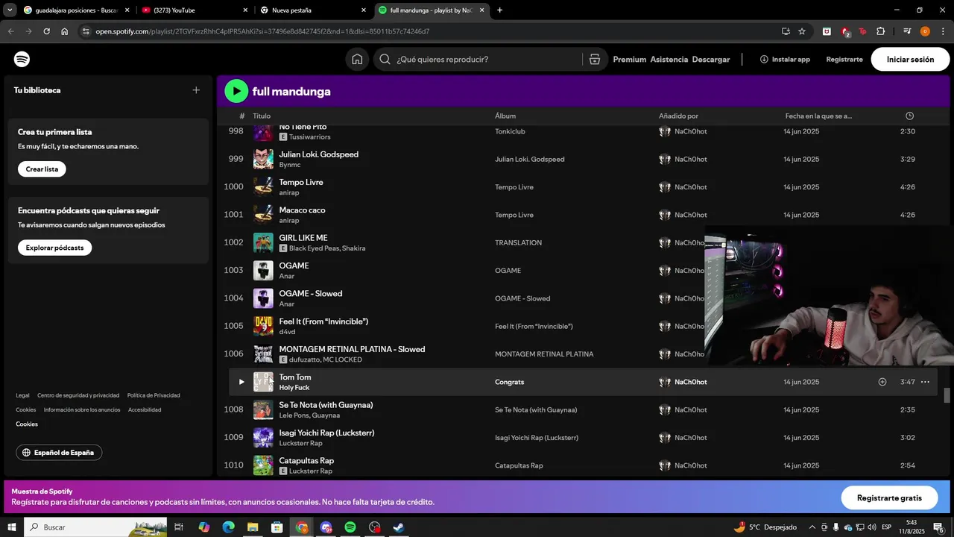The height and width of the screenshot is (537, 954).
Task: Open Spotify from the taskbar
Action: pyautogui.click(x=350, y=527)
